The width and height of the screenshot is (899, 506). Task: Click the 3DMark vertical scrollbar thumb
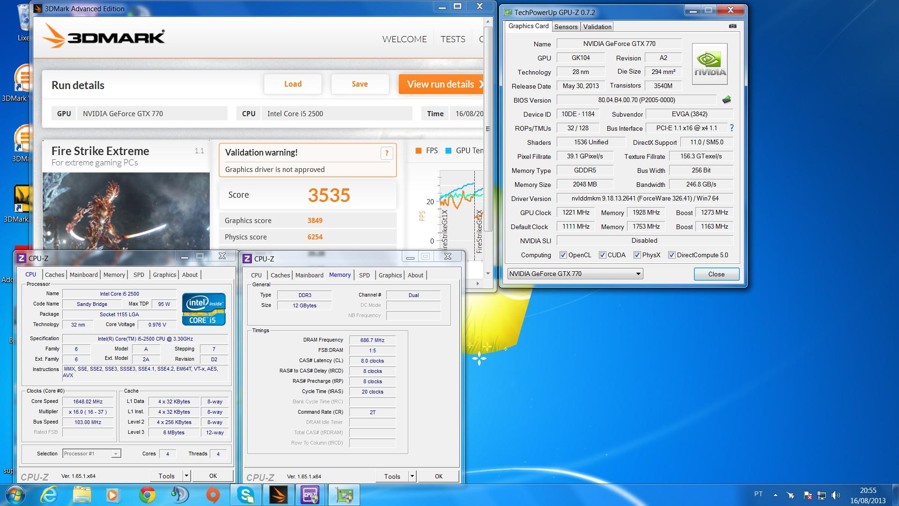488,129
